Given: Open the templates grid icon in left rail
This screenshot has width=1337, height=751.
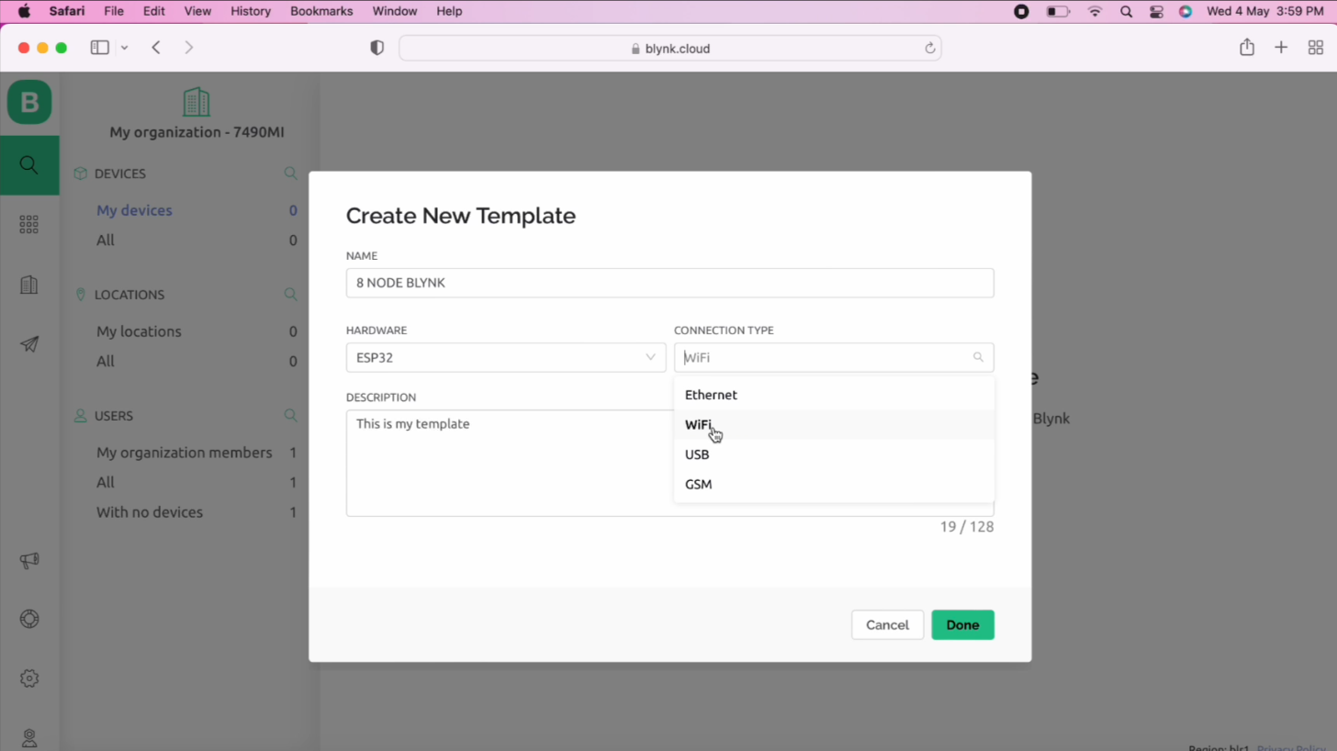Looking at the screenshot, I should click(x=29, y=224).
